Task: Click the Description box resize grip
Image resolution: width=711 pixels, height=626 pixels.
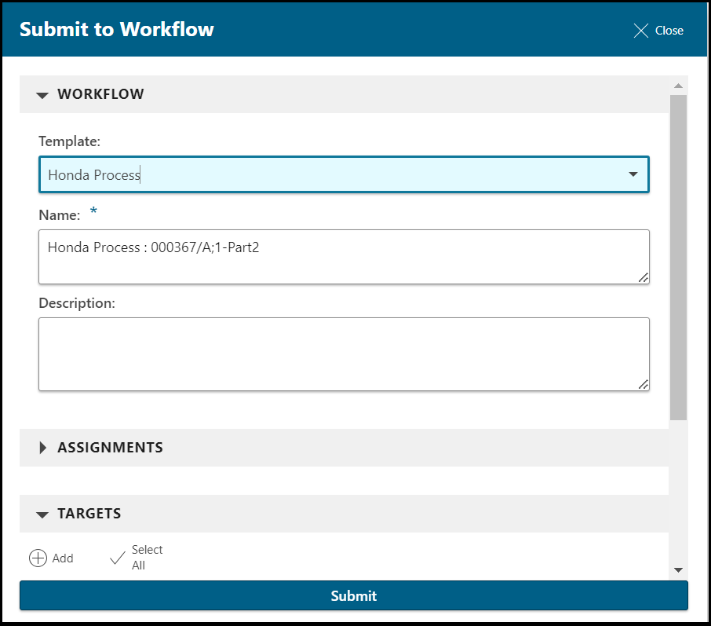Action: coord(643,384)
